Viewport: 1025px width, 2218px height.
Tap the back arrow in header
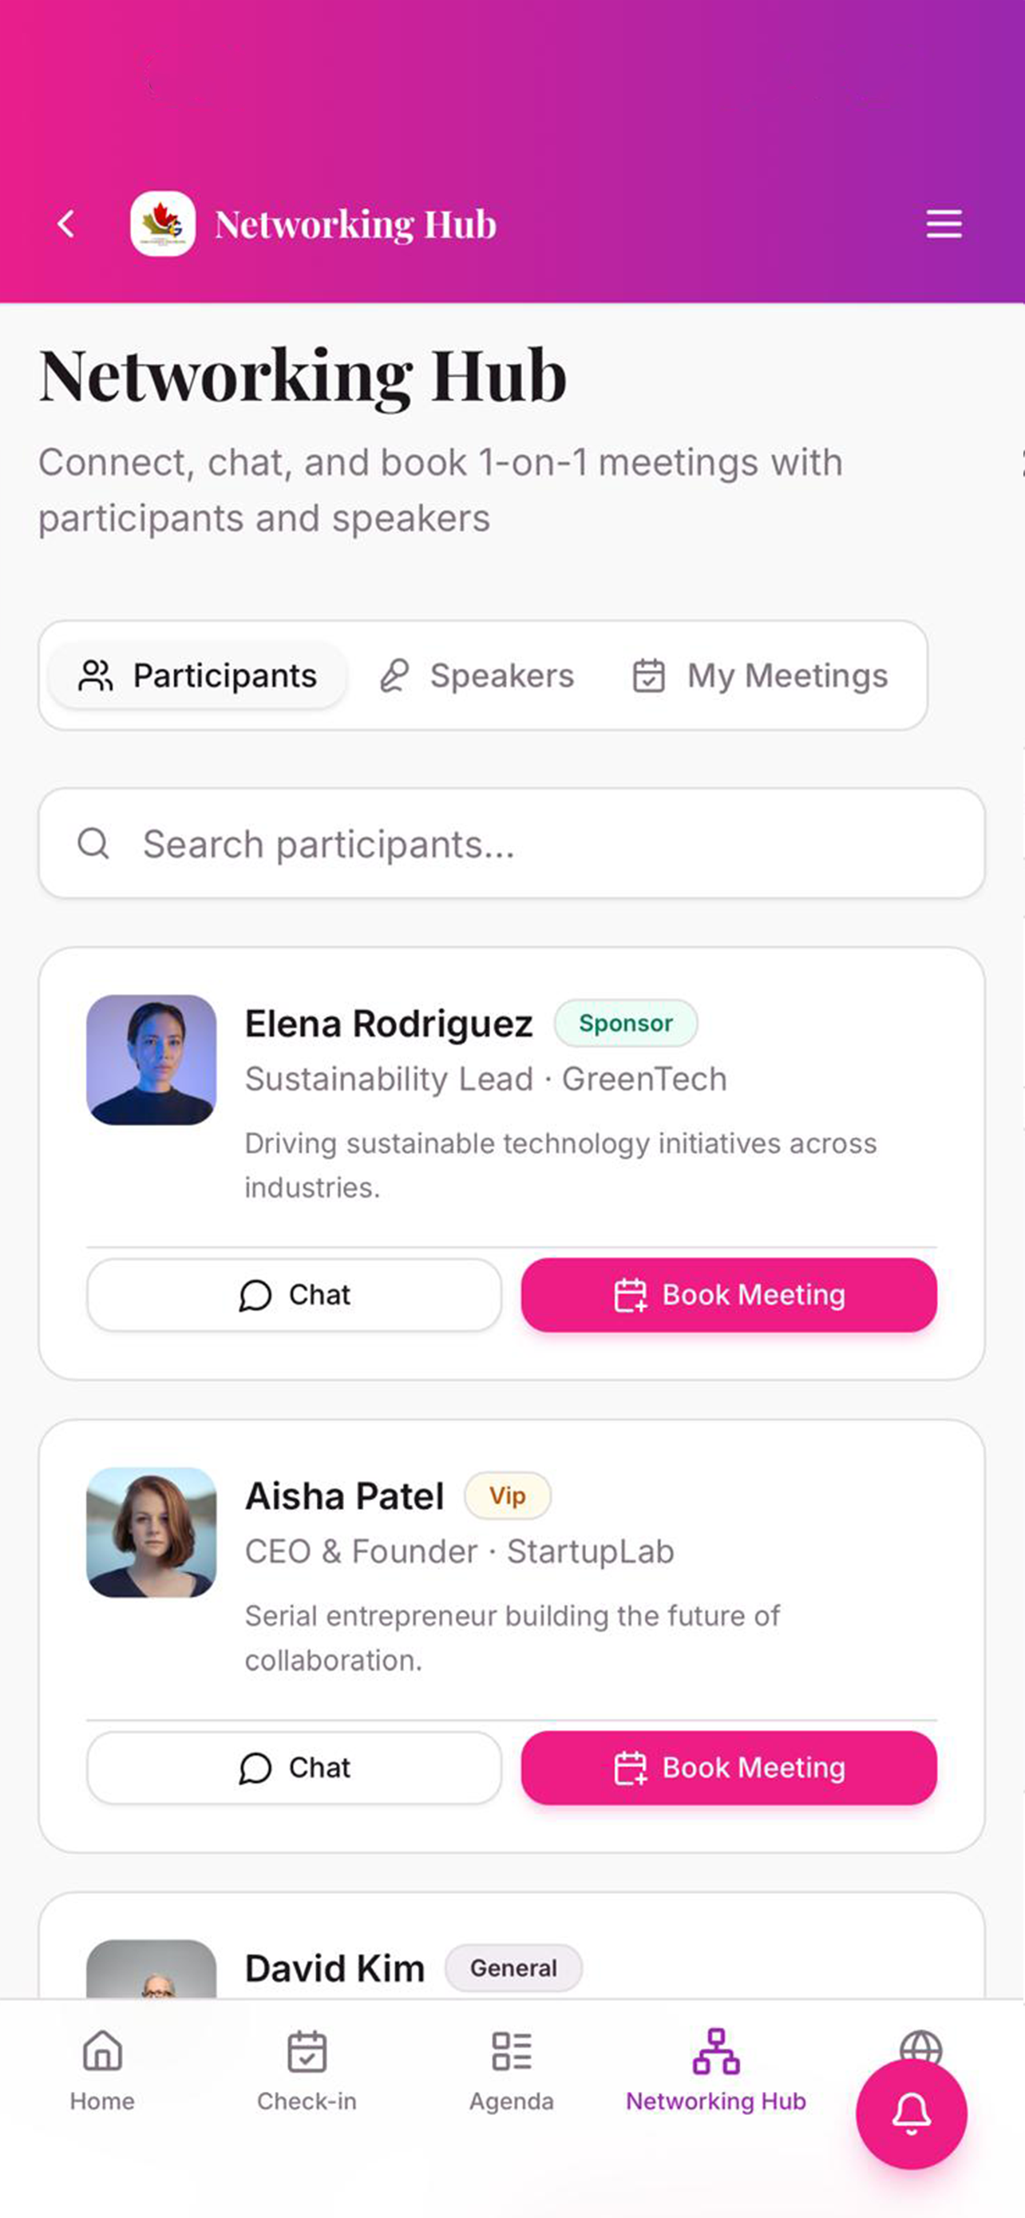point(66,224)
